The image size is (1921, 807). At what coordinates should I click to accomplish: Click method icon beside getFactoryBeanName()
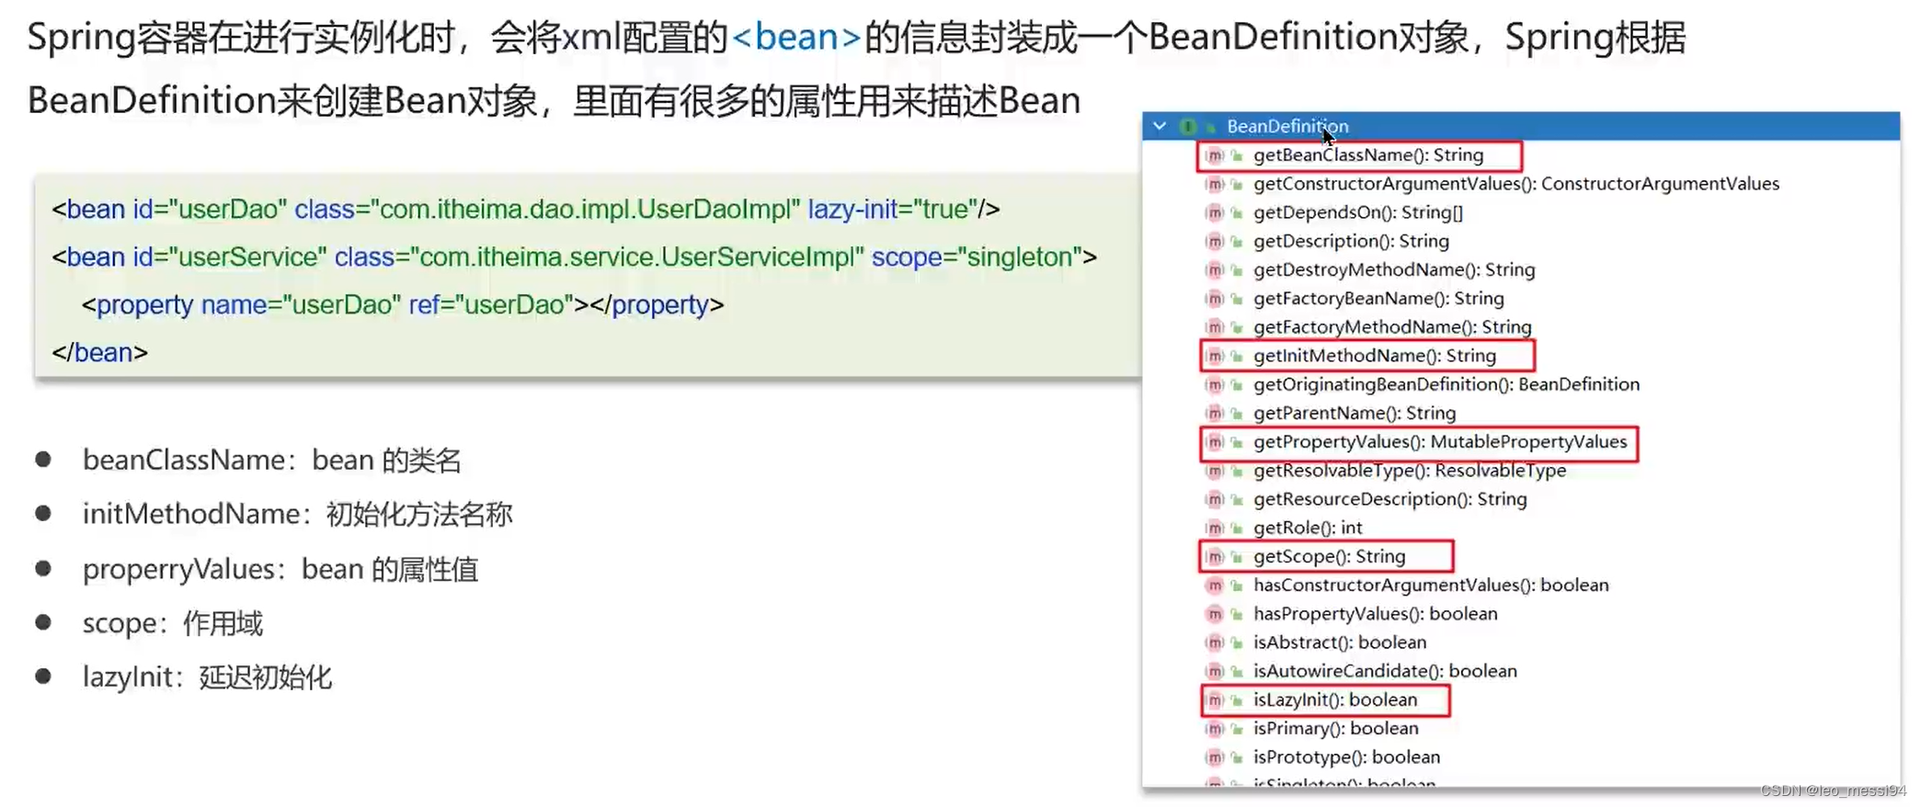1215,299
